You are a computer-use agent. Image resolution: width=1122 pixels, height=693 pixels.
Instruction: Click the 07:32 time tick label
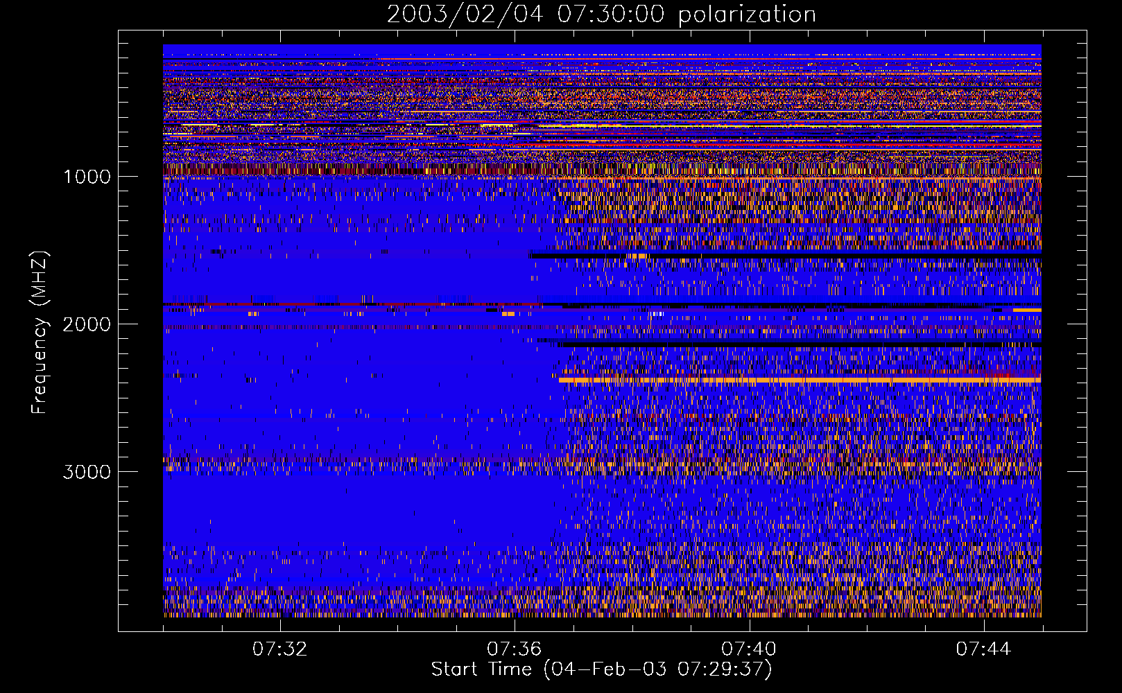[x=279, y=649]
